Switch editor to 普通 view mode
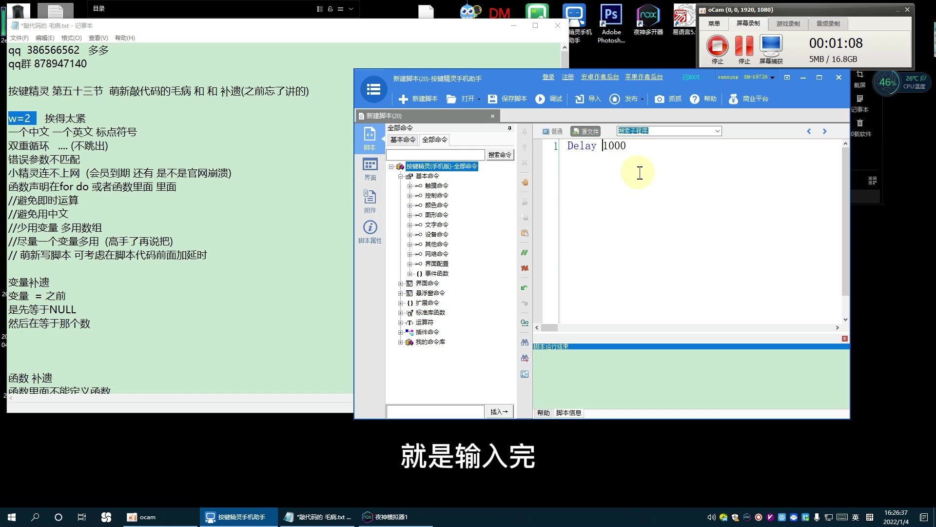 553,131
